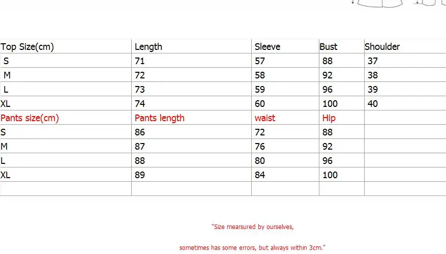The image size is (446, 254).
Task: Click shoulder value 37 for size S
Action: (x=373, y=61)
